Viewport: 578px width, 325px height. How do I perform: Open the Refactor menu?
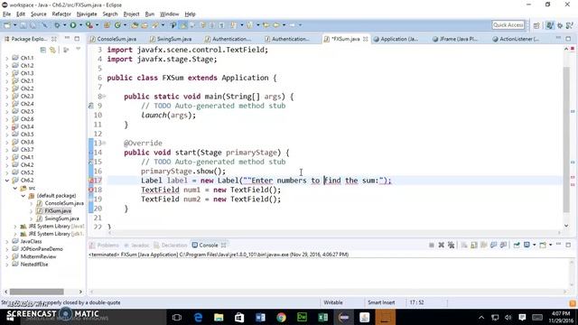tap(61, 14)
